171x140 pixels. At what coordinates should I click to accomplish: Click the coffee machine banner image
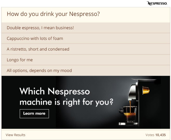coord(86,102)
